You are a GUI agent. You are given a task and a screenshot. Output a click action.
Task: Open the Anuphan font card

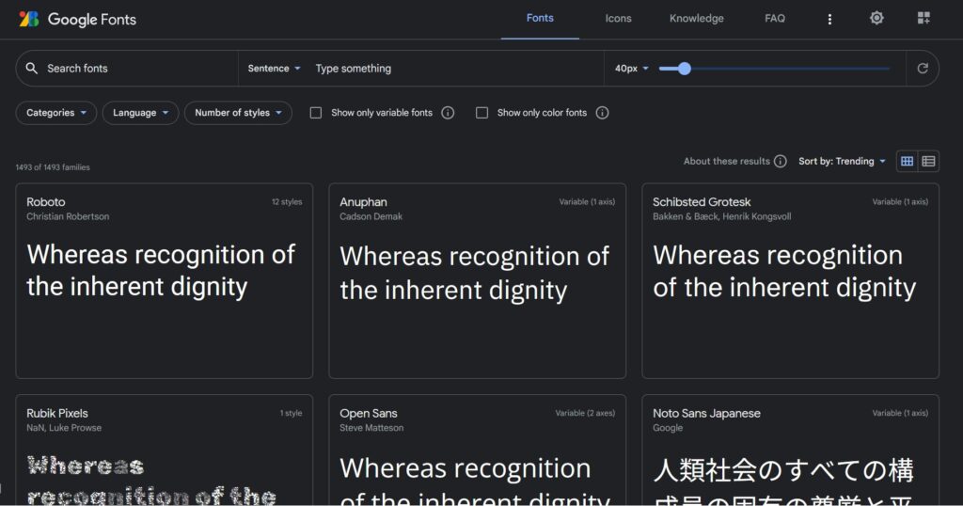(477, 280)
